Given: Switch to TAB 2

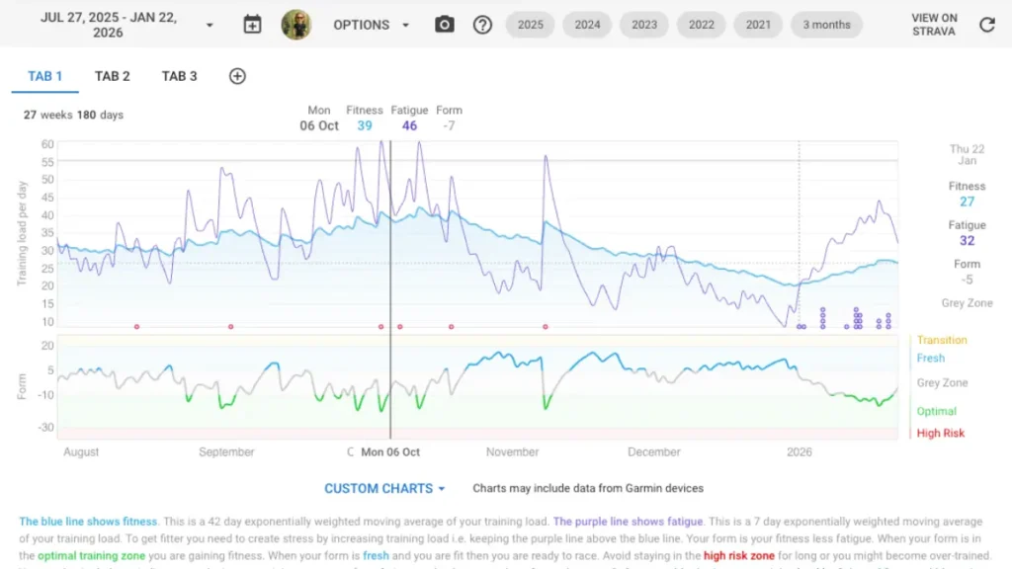Looking at the screenshot, I should [113, 76].
